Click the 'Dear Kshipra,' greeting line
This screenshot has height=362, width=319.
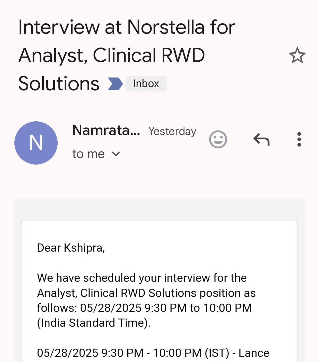[71, 248]
